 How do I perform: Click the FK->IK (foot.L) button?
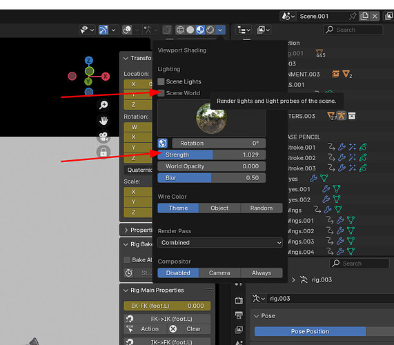tap(167, 319)
